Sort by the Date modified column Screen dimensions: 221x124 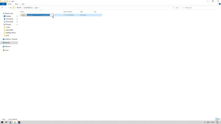click(x=68, y=12)
